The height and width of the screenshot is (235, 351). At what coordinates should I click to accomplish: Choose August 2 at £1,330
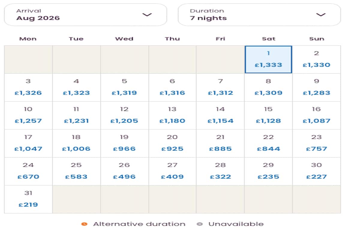(x=316, y=59)
